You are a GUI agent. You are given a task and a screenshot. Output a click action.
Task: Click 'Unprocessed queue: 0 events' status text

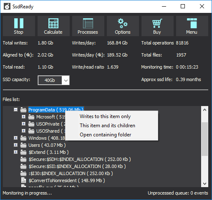pyautogui.click(x=178, y=193)
